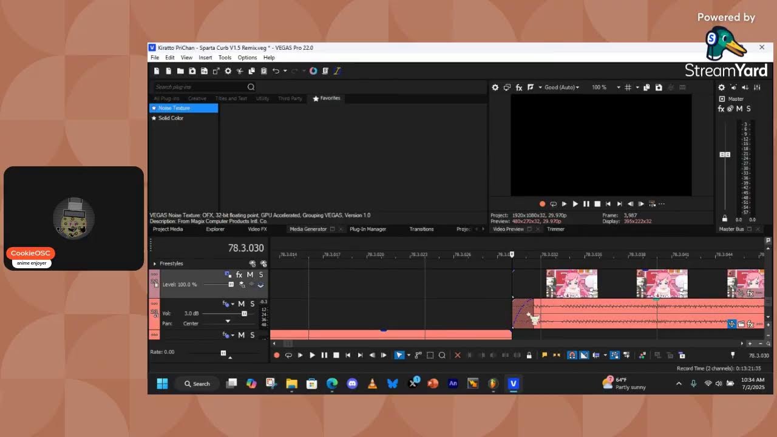The width and height of the screenshot is (777, 437).
Task: Solo the audio track showing Vol 3.0 dB
Action: pyautogui.click(x=253, y=303)
